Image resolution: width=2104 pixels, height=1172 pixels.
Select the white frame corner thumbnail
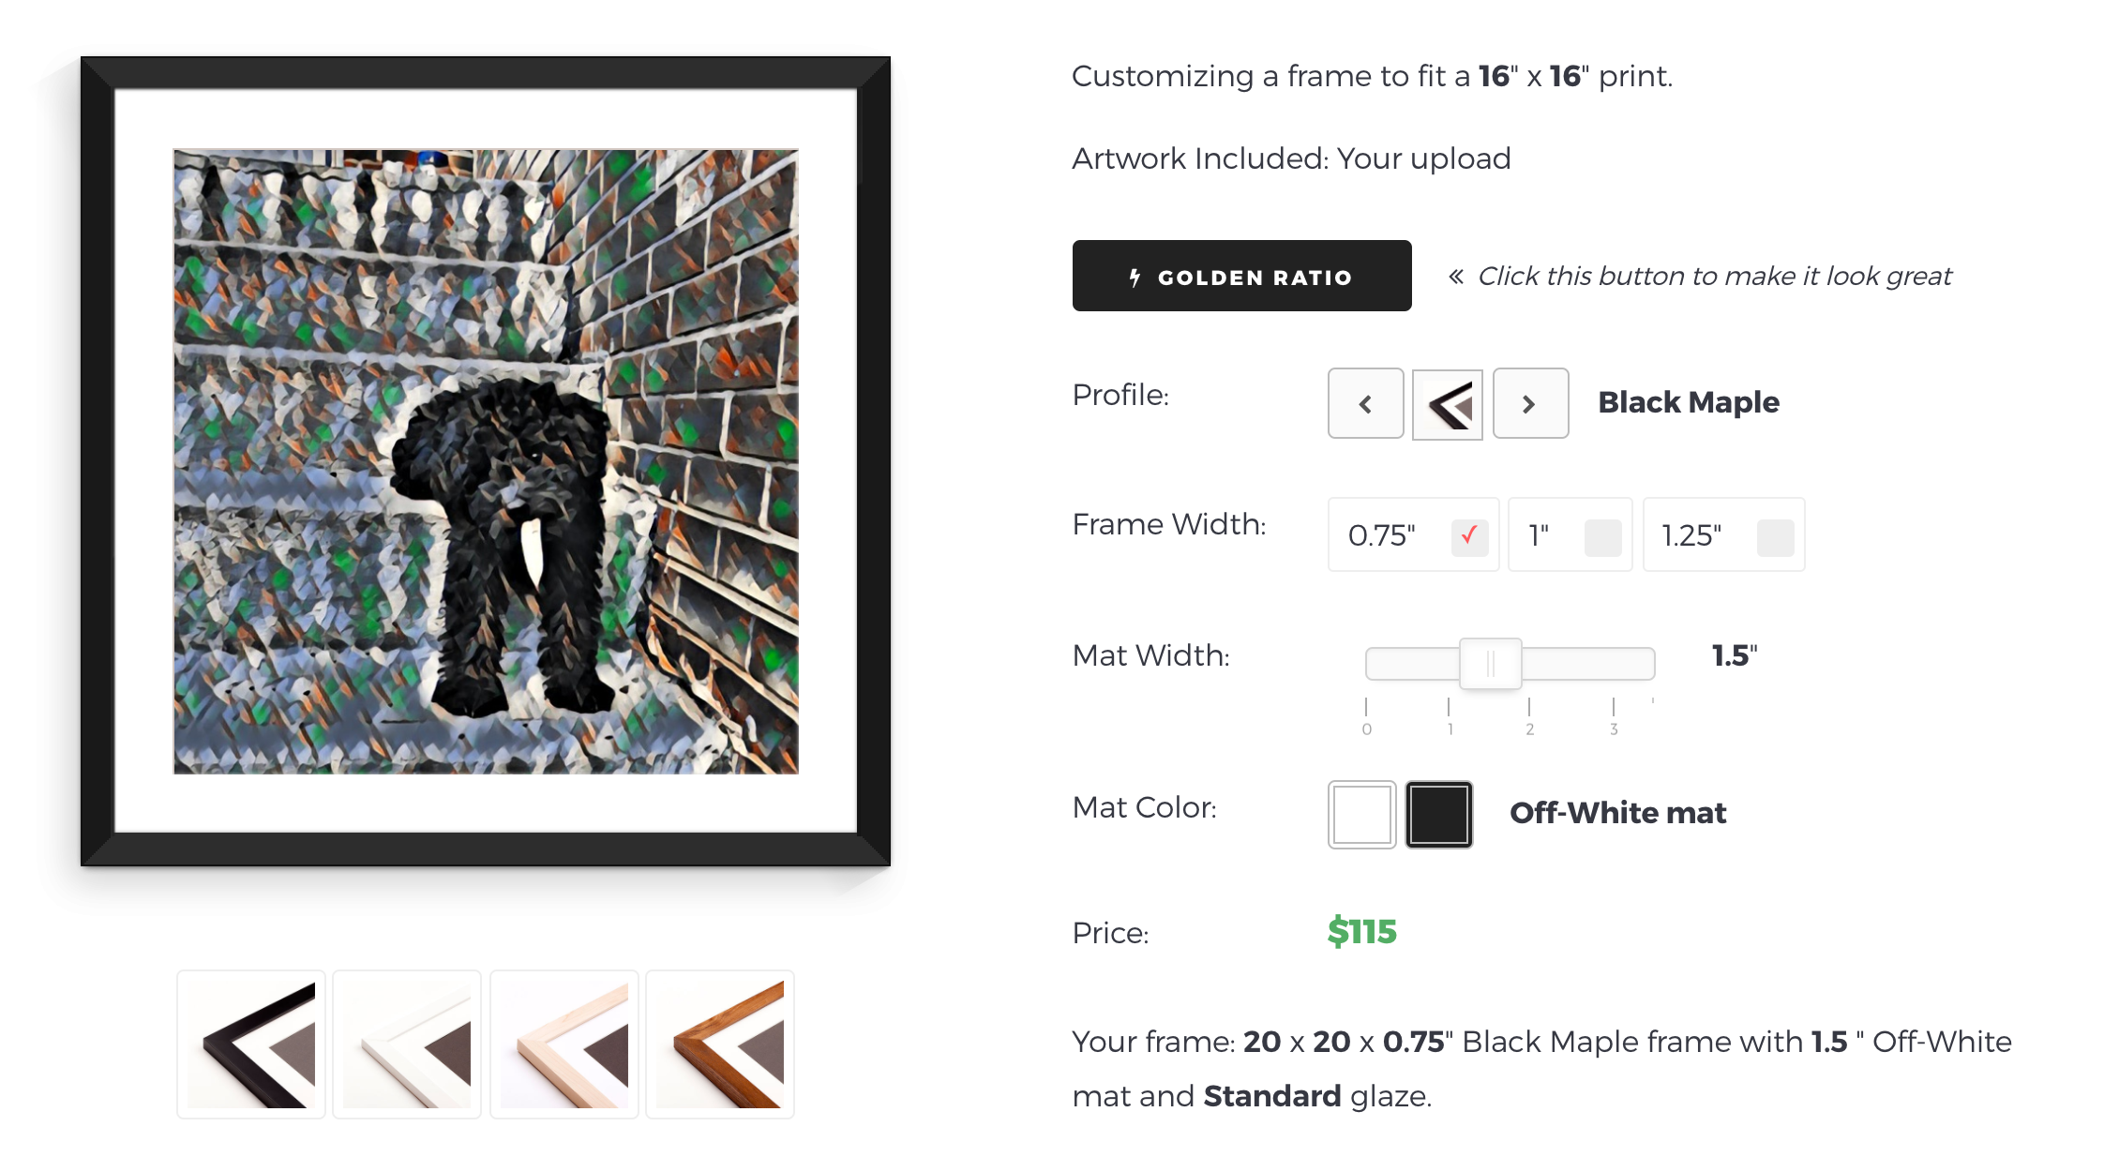click(407, 1044)
